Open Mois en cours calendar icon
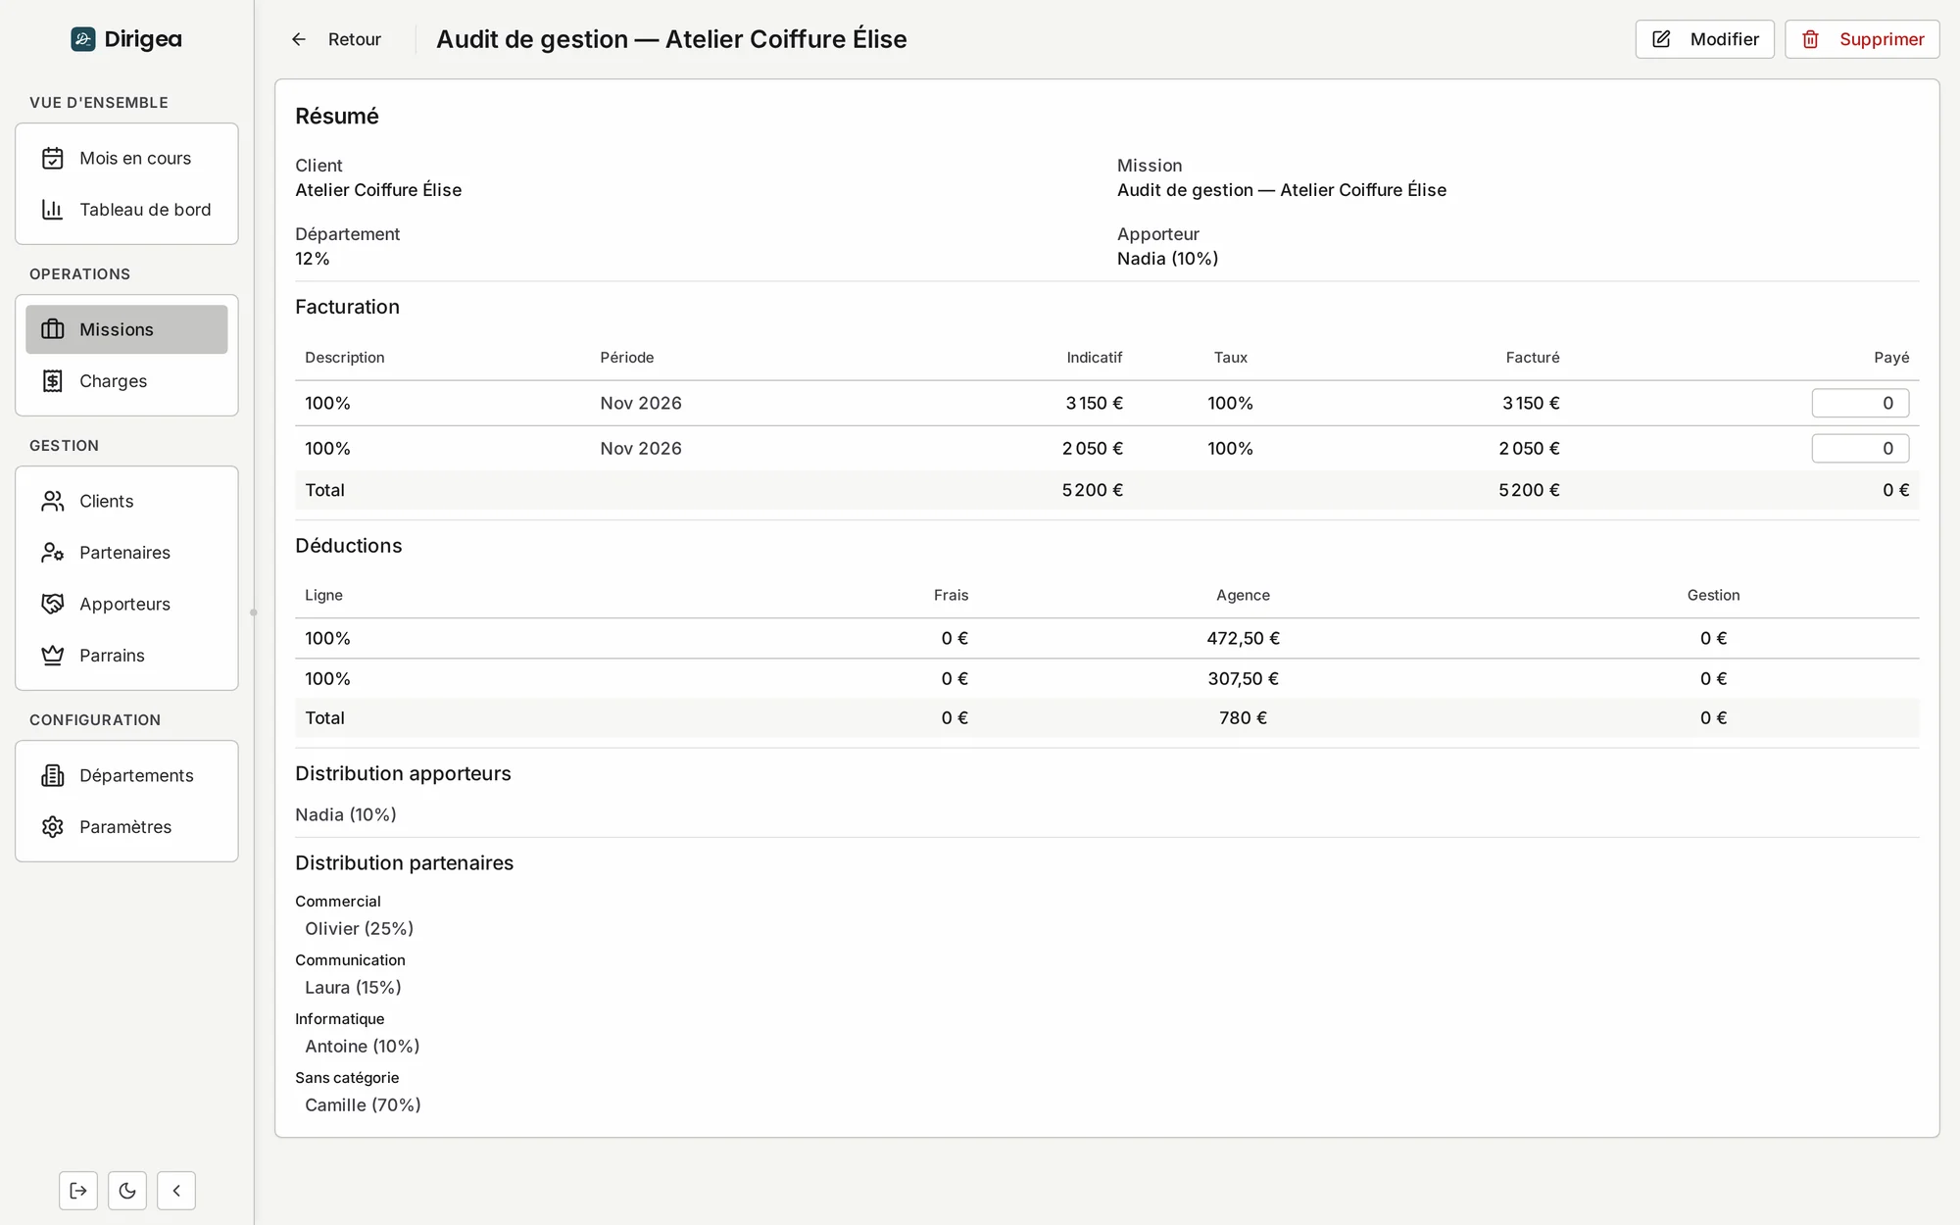The height and width of the screenshot is (1225, 1960). click(53, 158)
